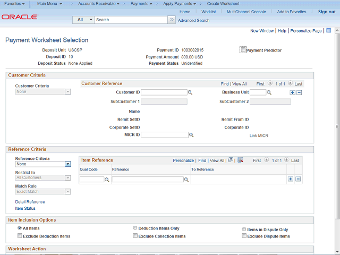
Task: Click the MICR ID lookup magnifier icon
Action: [191, 135]
